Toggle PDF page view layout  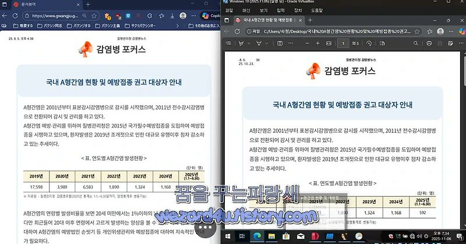click(382, 44)
